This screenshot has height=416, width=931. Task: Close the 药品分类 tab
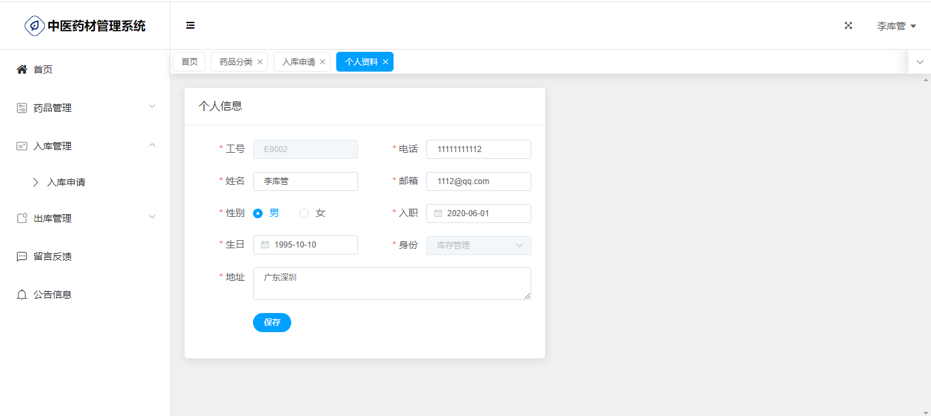[260, 62]
